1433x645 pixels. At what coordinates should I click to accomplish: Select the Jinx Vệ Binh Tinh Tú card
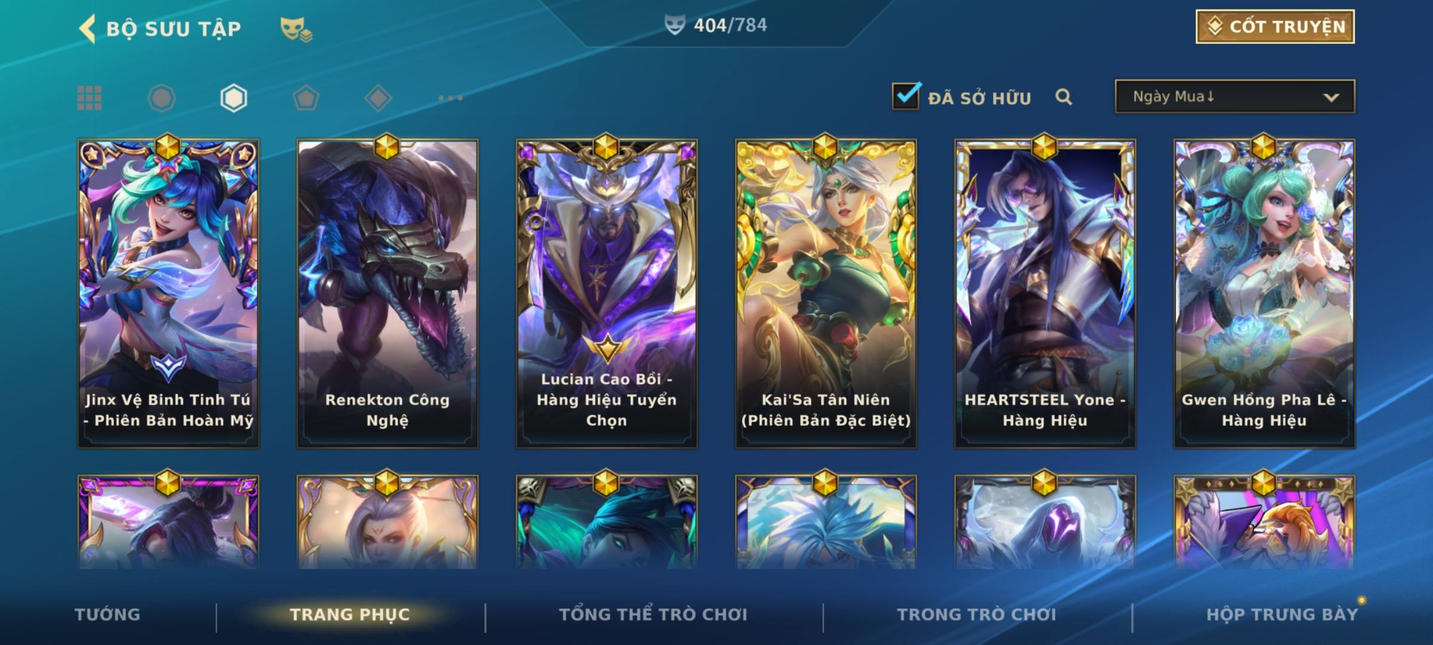[168, 294]
